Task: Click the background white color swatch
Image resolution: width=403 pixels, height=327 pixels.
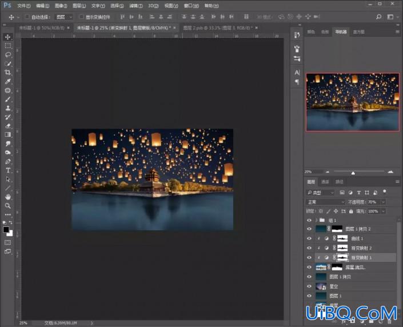Action: (10, 234)
